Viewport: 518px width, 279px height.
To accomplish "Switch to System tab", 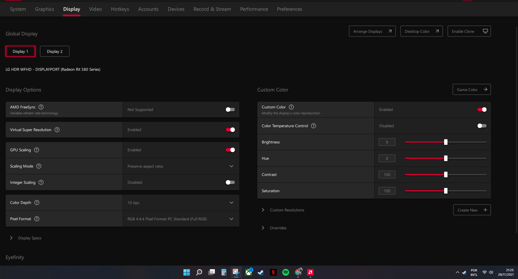I will [x=18, y=9].
